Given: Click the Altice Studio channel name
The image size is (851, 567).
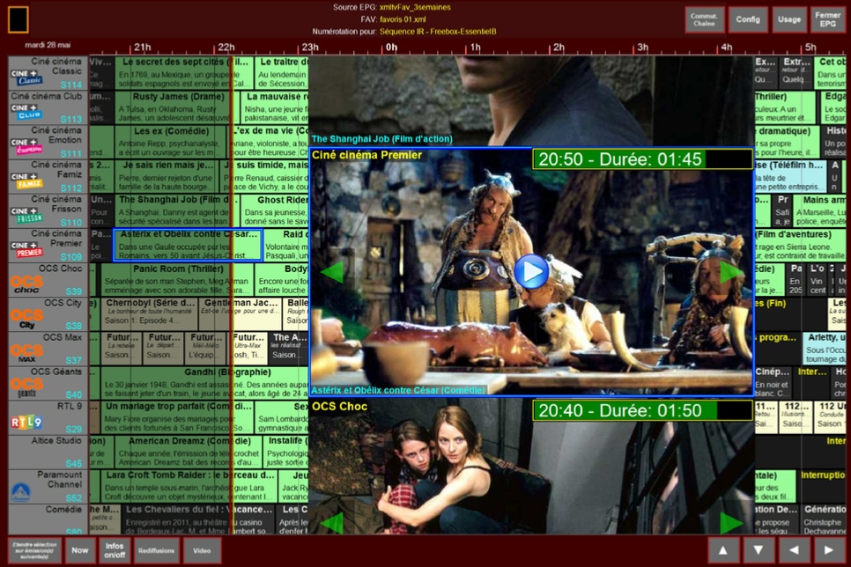Looking at the screenshot, I should (55, 440).
